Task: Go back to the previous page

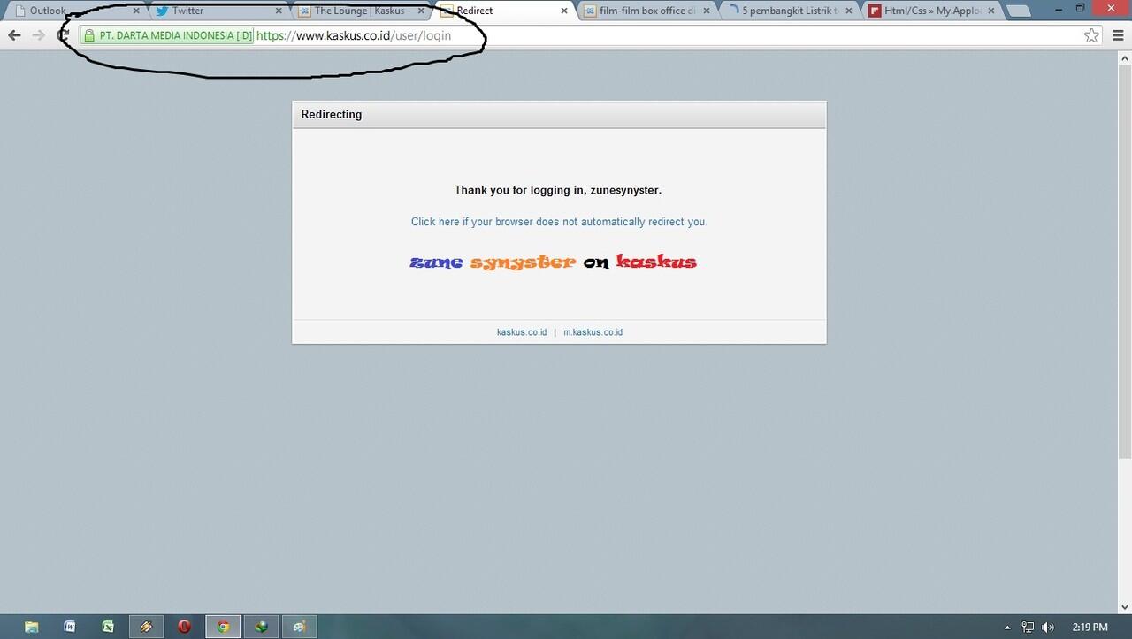Action: [x=14, y=35]
